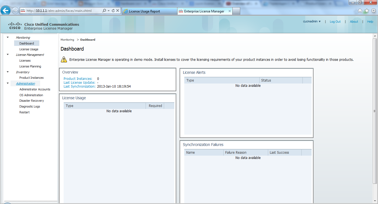Viewport: 378px width, 204px height.
Task: Select Dashboard in navigation menu
Action: (27, 43)
